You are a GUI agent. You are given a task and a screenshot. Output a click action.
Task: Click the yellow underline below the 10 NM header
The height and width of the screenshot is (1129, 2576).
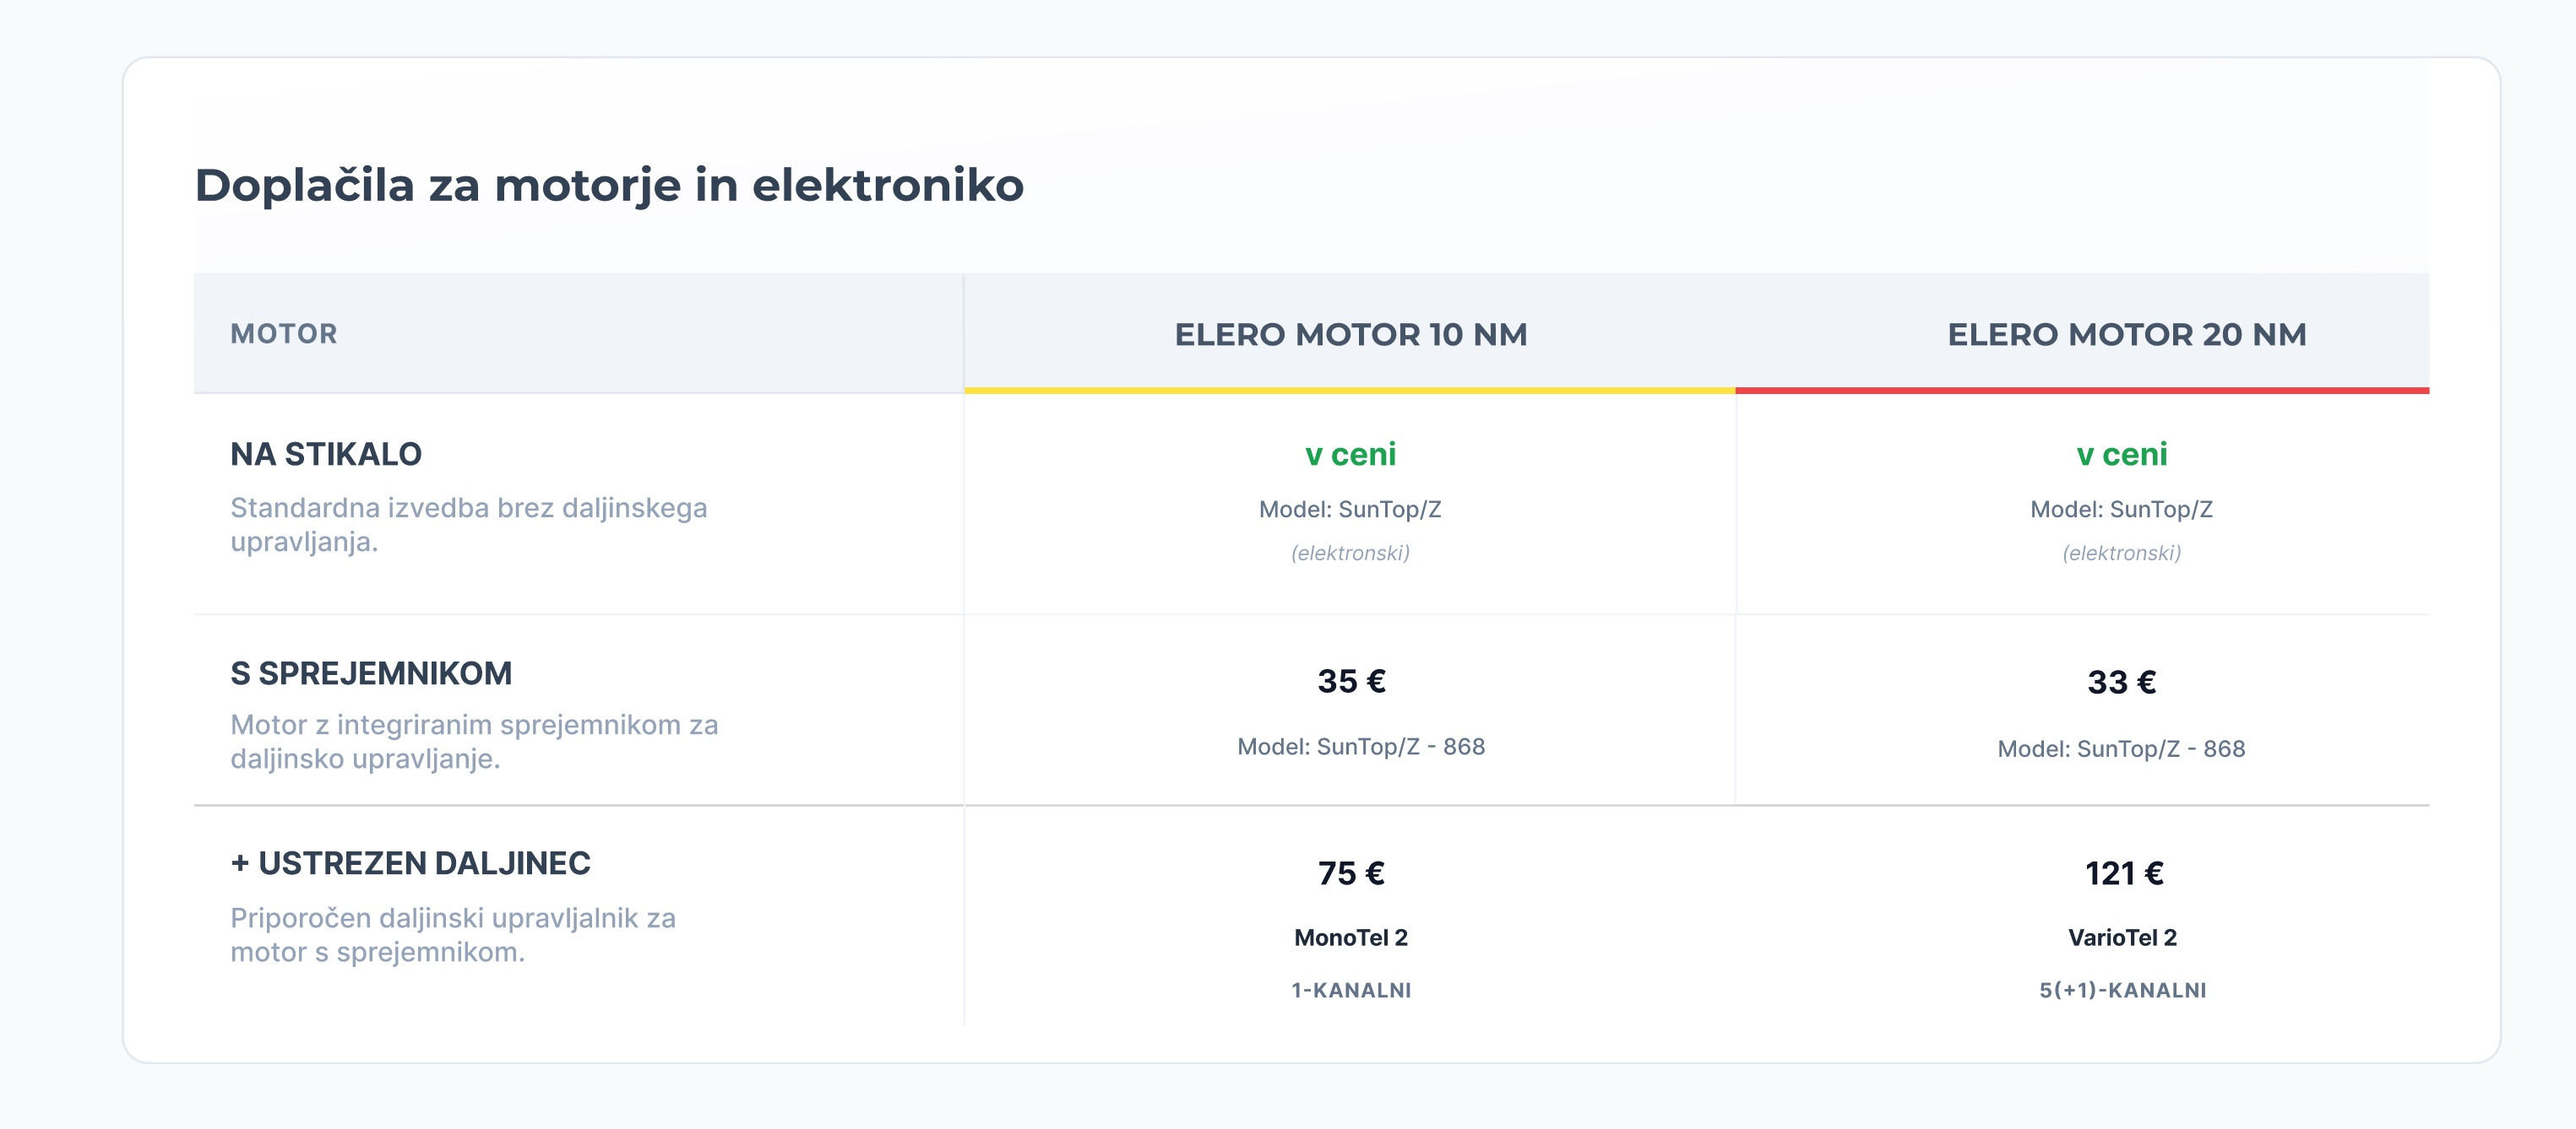[1350, 391]
